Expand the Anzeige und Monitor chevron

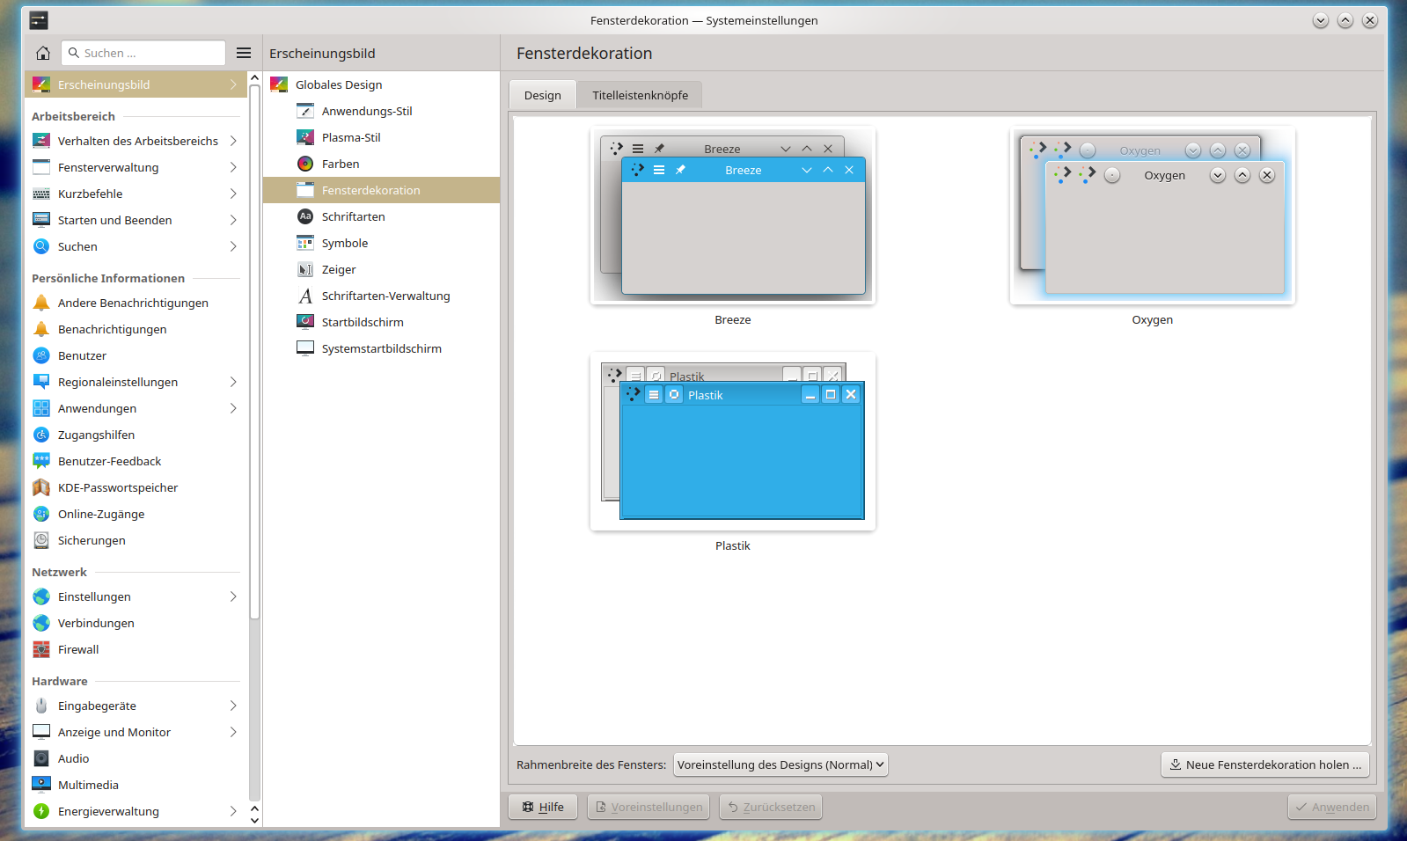(x=233, y=732)
